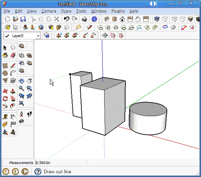Open the Draw menu
Screen dimensions: 201x177
[66, 11]
